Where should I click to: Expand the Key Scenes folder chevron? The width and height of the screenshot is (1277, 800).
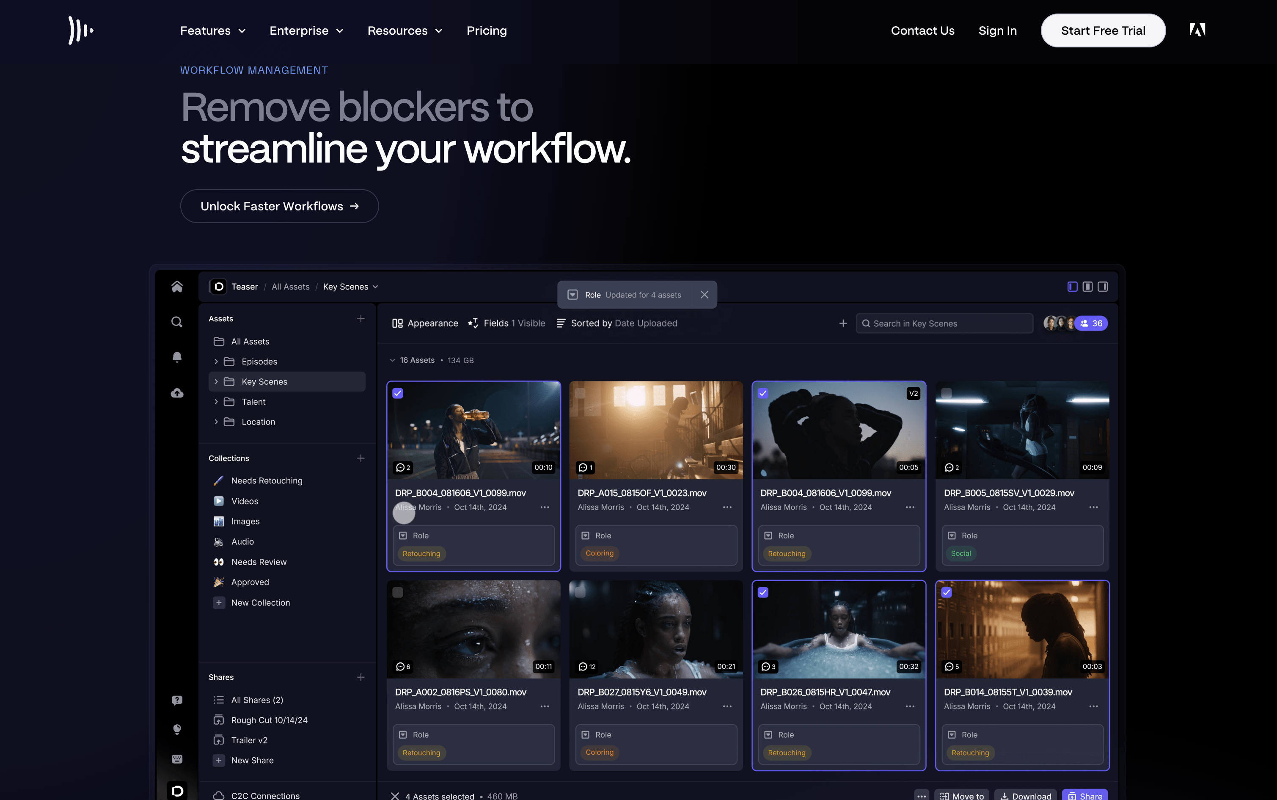point(216,381)
